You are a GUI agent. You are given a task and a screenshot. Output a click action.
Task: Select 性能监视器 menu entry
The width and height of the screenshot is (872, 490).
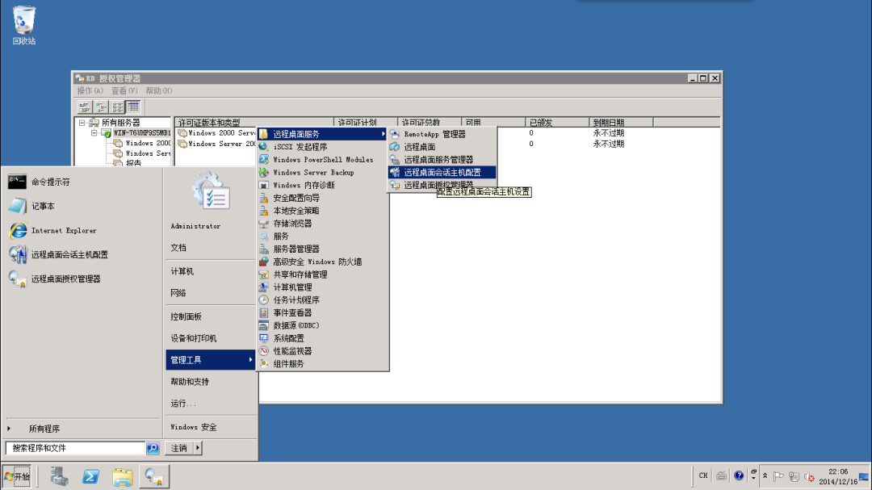click(x=322, y=351)
